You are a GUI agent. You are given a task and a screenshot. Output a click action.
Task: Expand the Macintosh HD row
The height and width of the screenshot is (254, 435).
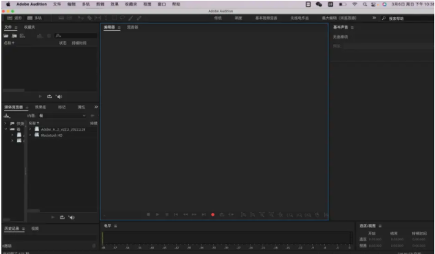click(30, 135)
